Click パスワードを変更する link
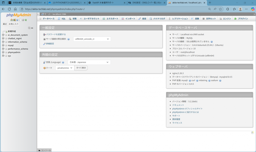This screenshot has height=152, width=256. [56, 34]
